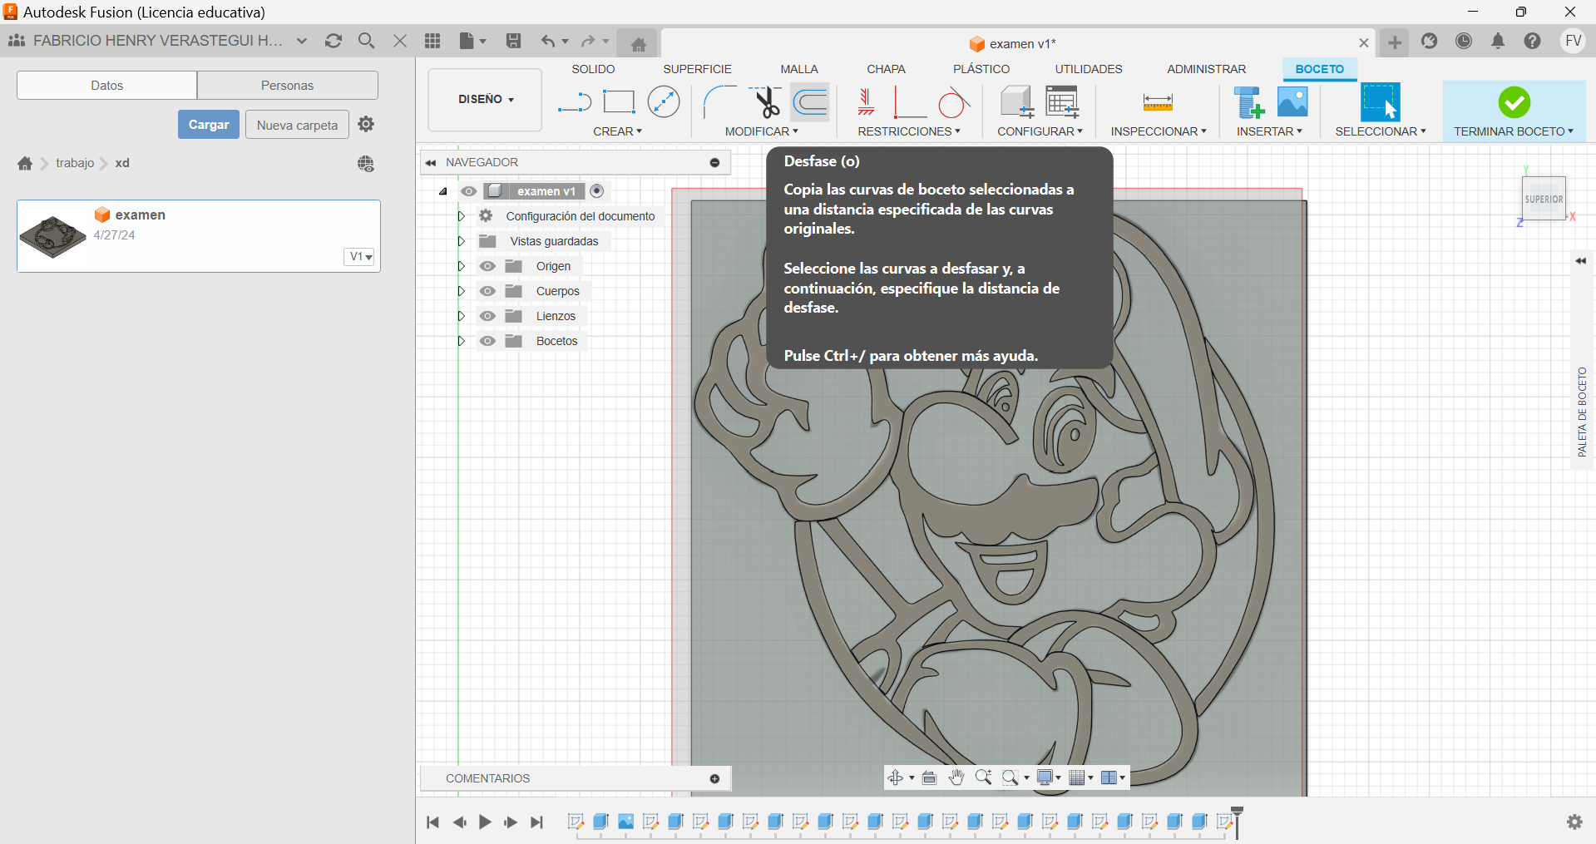
Task: Click the data panel grid icon
Action: point(432,41)
